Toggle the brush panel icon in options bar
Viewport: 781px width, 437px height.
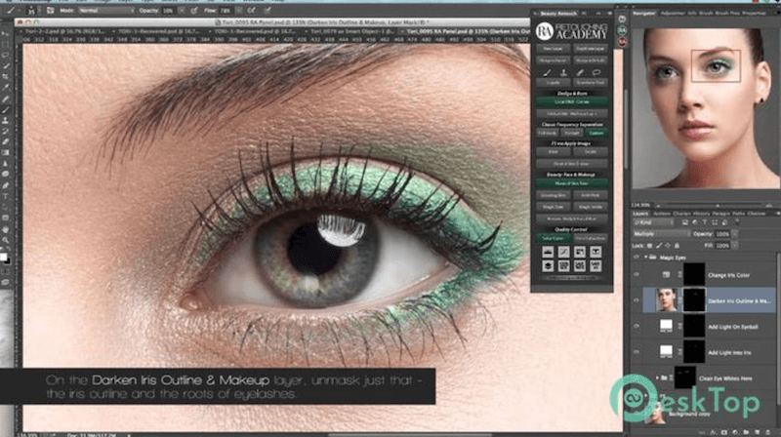click(x=51, y=10)
